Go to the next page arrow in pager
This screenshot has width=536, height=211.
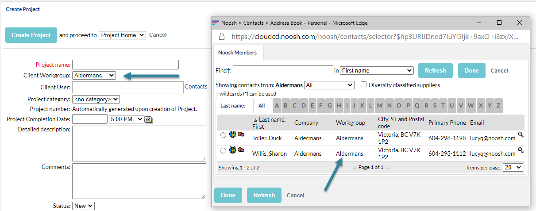coord(388,168)
